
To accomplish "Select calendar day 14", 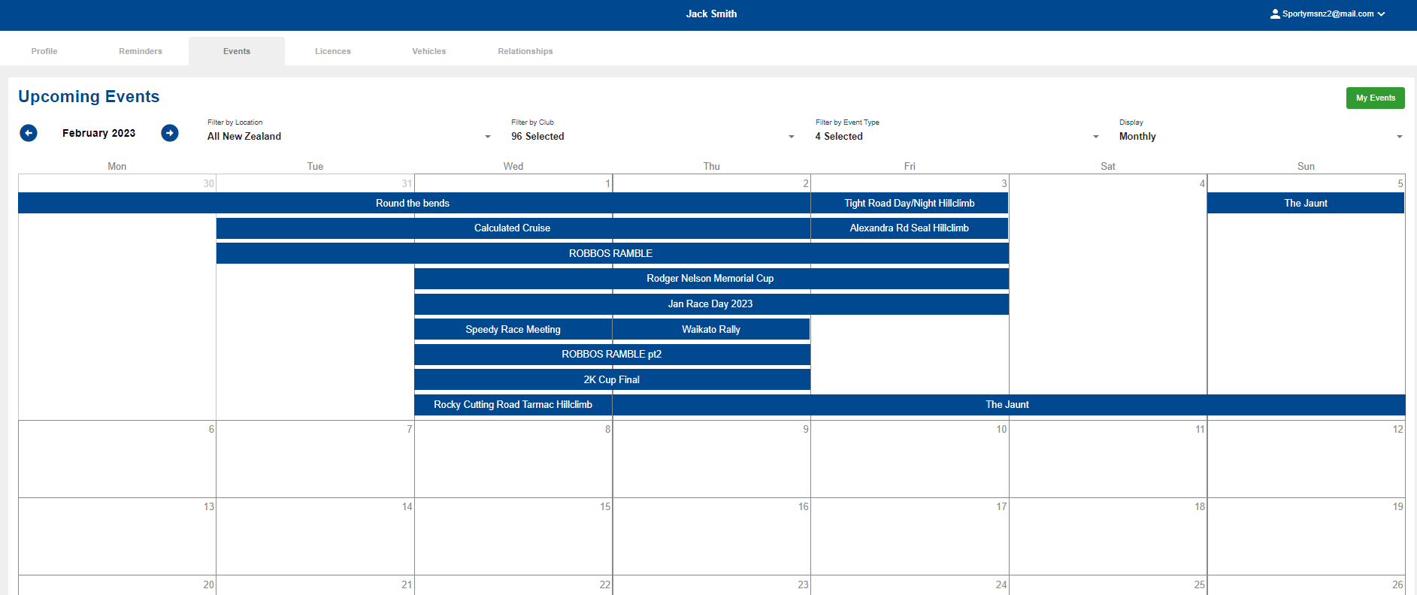I will pyautogui.click(x=315, y=536).
